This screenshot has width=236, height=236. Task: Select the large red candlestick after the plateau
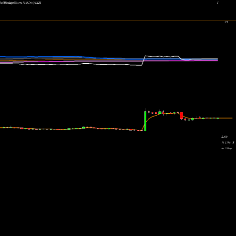[x=182, y=116]
